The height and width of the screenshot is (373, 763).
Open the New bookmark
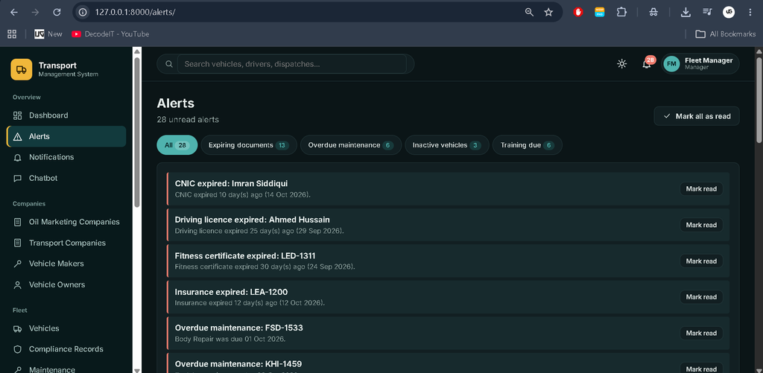coord(48,34)
